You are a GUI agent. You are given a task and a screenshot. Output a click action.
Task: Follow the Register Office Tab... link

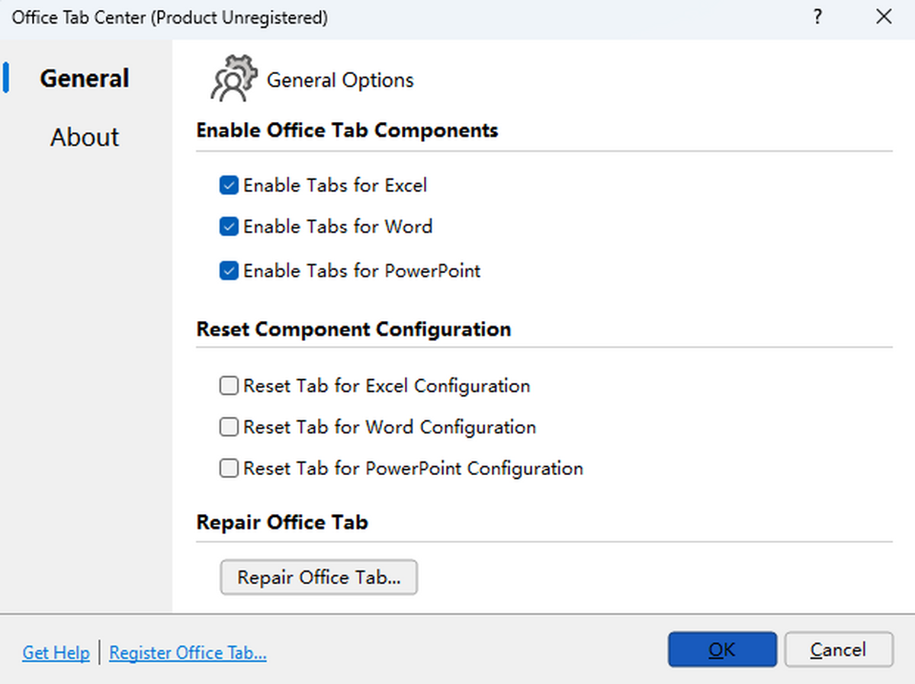pyautogui.click(x=188, y=653)
